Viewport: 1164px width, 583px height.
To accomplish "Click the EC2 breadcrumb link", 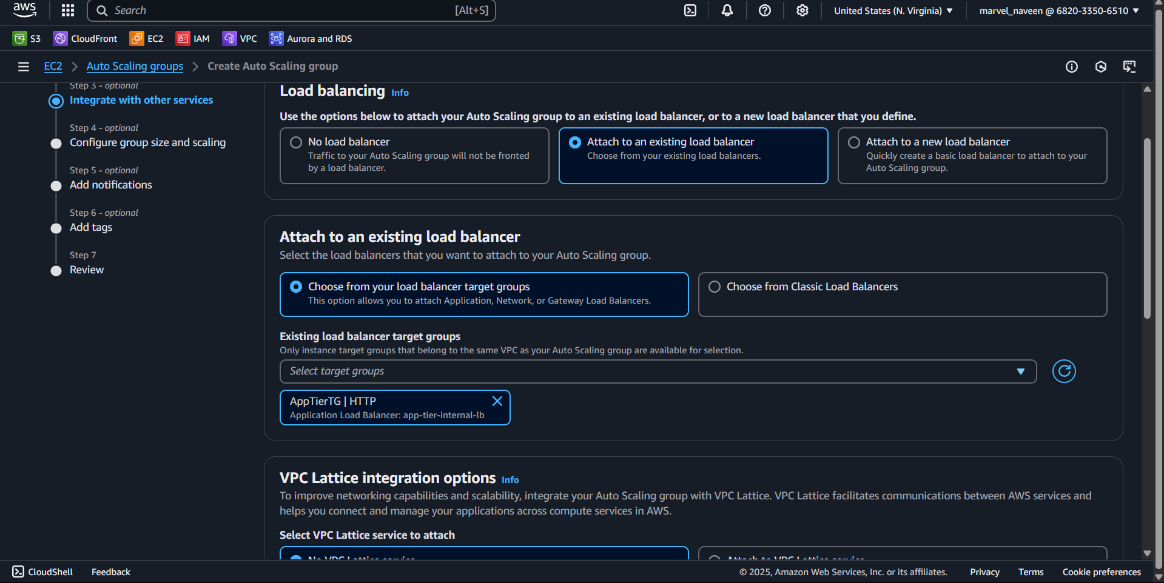I will click(53, 66).
